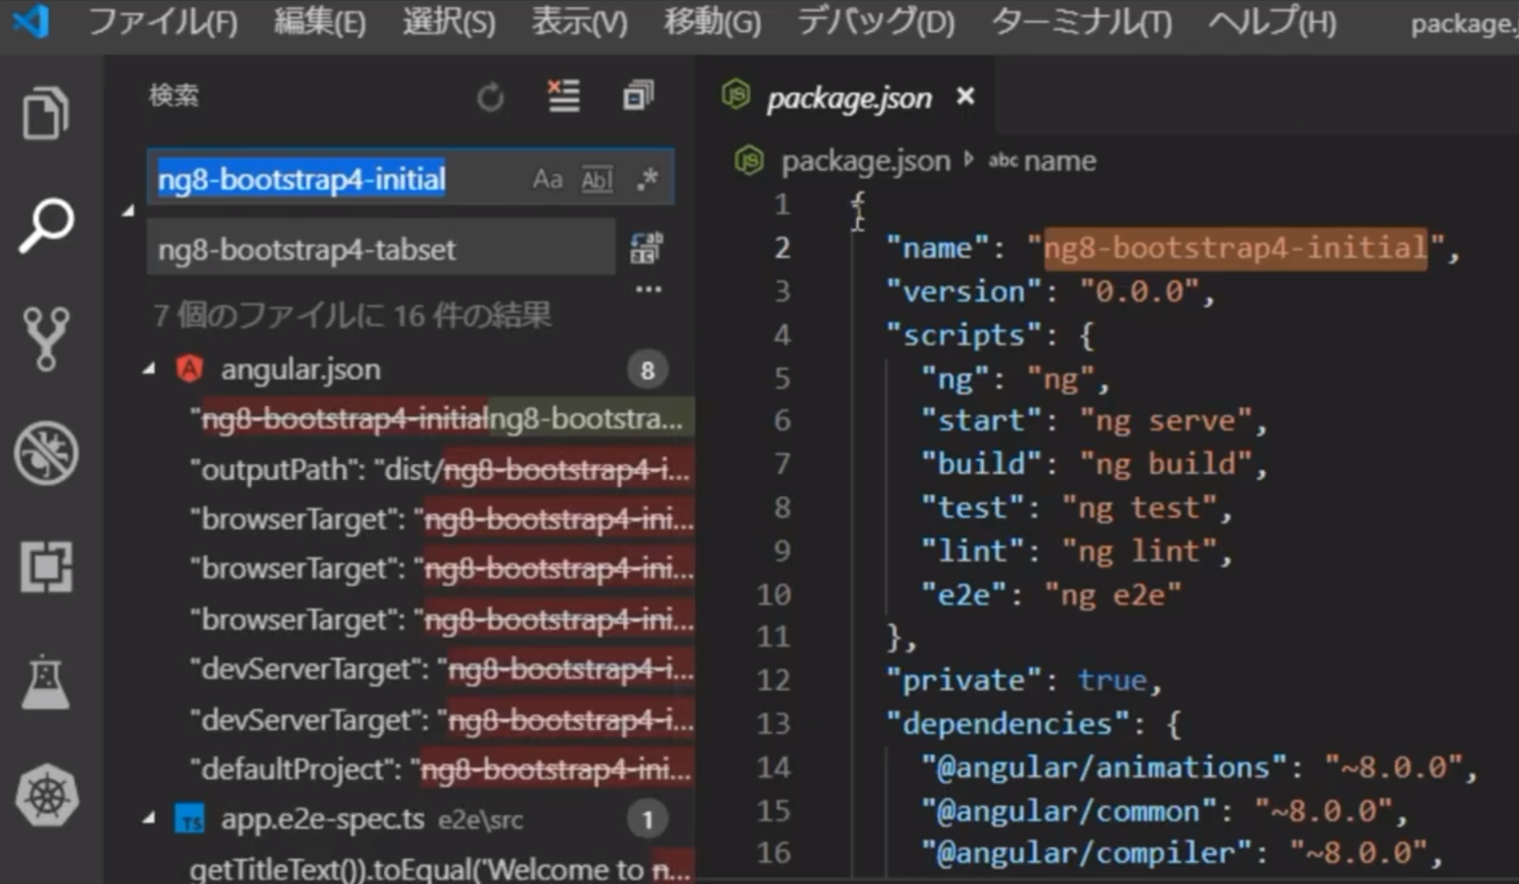The image size is (1519, 884).
Task: Open the 編集(E) menu
Action: 320,21
